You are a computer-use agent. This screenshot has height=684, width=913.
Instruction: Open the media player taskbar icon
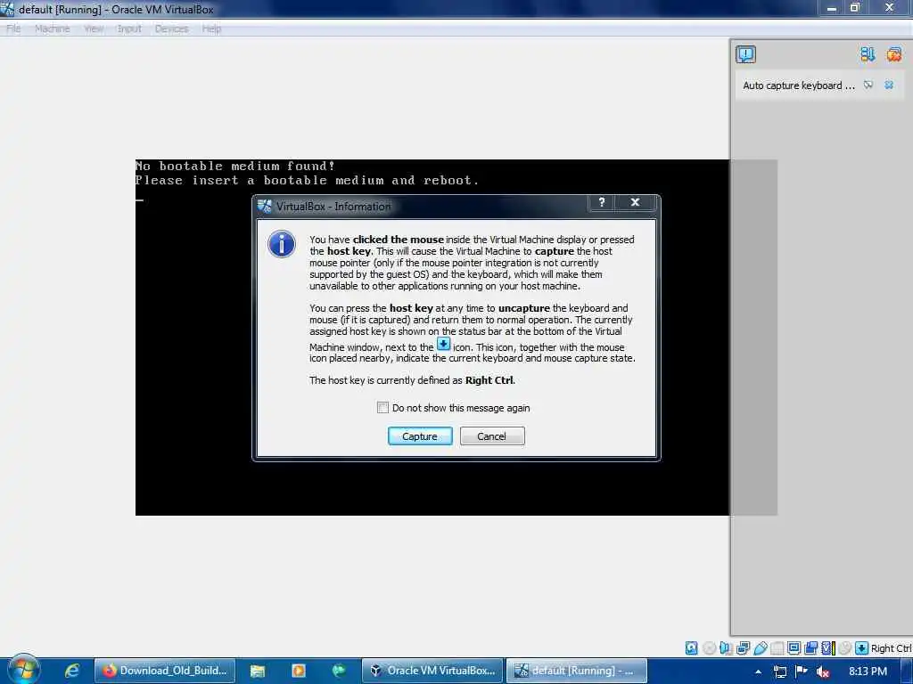click(298, 671)
